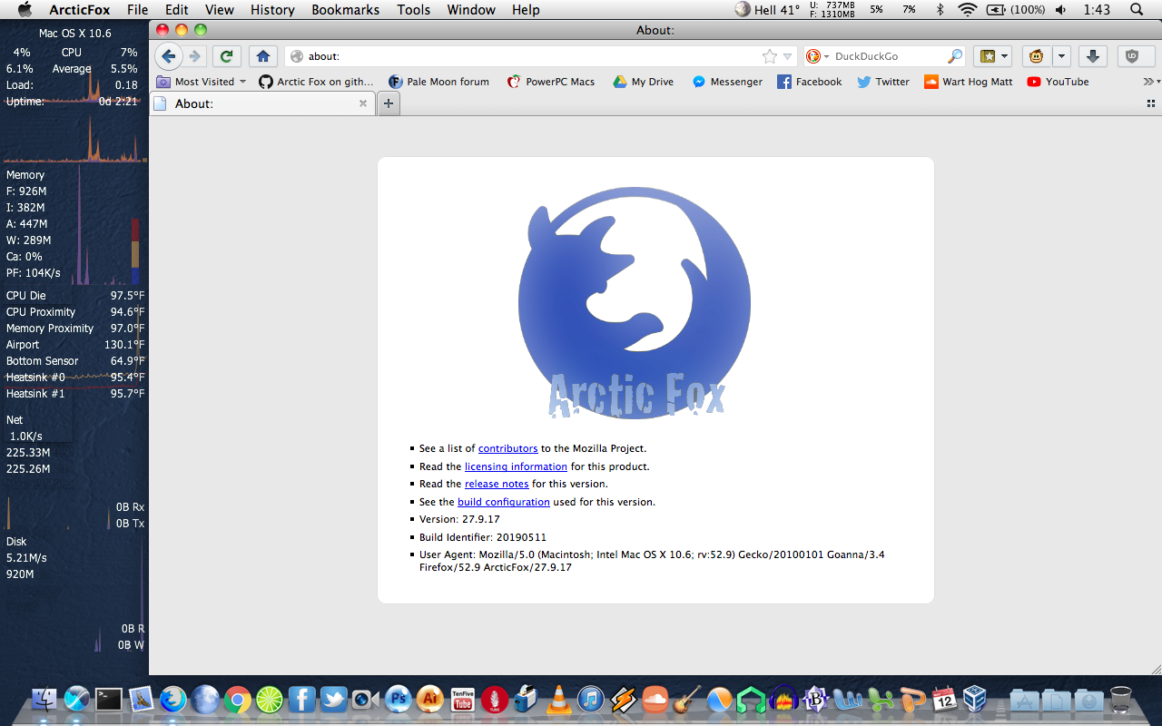Launch Audacity from the dock

point(783,700)
